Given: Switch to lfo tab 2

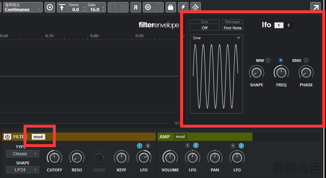Looking at the screenshot, I should [x=288, y=25].
